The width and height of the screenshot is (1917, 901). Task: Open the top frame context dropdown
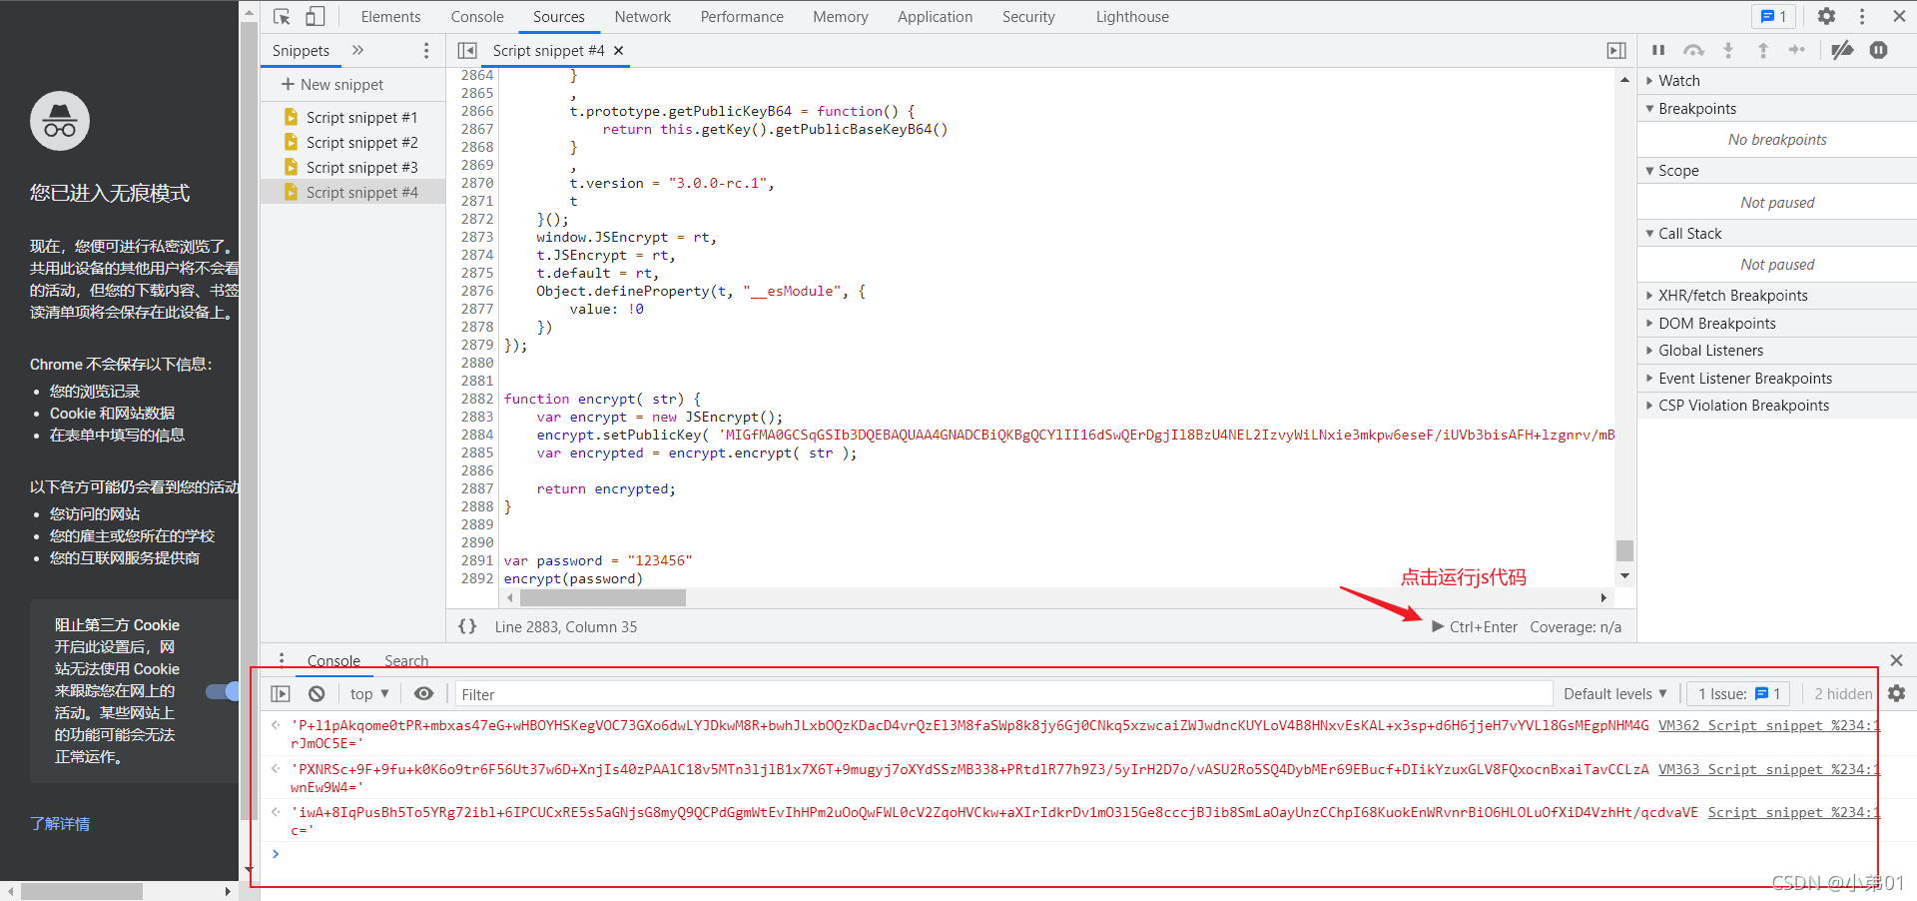pyautogui.click(x=368, y=693)
